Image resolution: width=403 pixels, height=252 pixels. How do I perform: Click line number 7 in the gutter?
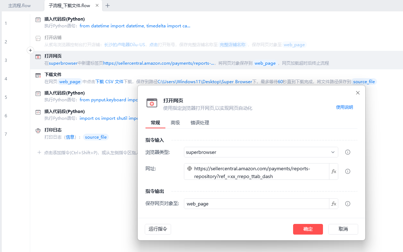(6, 134)
